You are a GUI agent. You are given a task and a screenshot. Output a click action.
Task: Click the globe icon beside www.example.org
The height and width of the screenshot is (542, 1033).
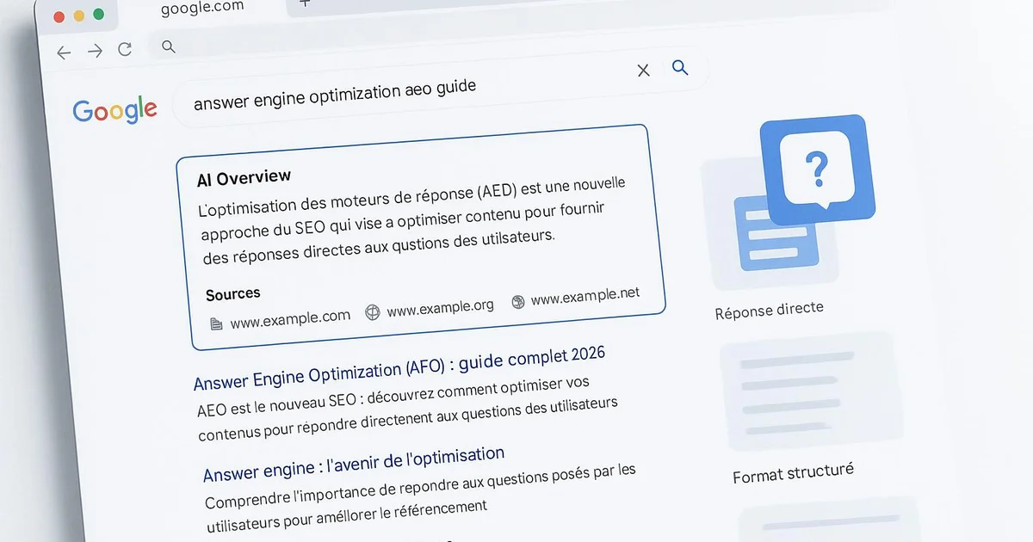373,312
